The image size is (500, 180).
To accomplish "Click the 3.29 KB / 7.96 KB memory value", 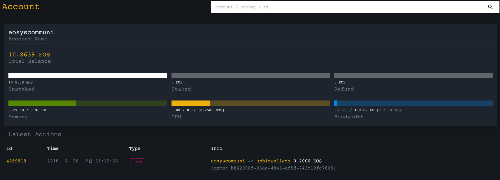I will coord(27,110).
